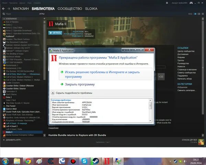The image size is (206, 165).
Task: Collapse problem details with Скрыть подробности chevron
Action: pos(53,93)
